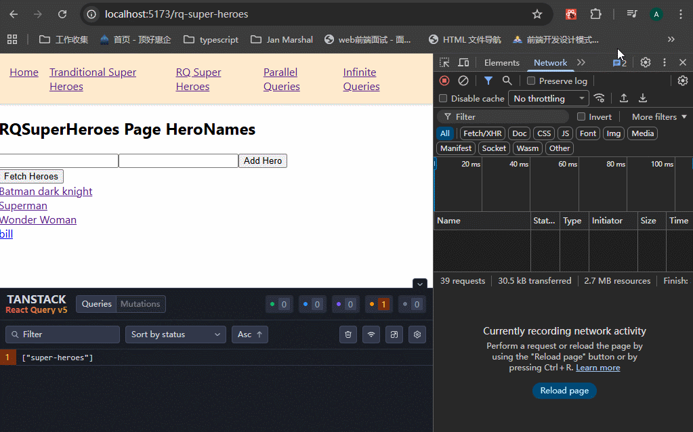Toggle device toolbar emulation

click(463, 62)
